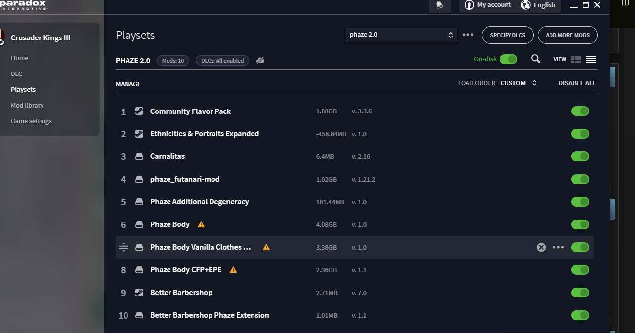Turn off the Phaze Body mod switch
The image size is (635, 333).
tap(580, 224)
